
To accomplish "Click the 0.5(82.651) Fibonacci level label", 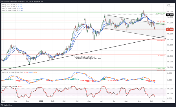I will pos(162,55).
